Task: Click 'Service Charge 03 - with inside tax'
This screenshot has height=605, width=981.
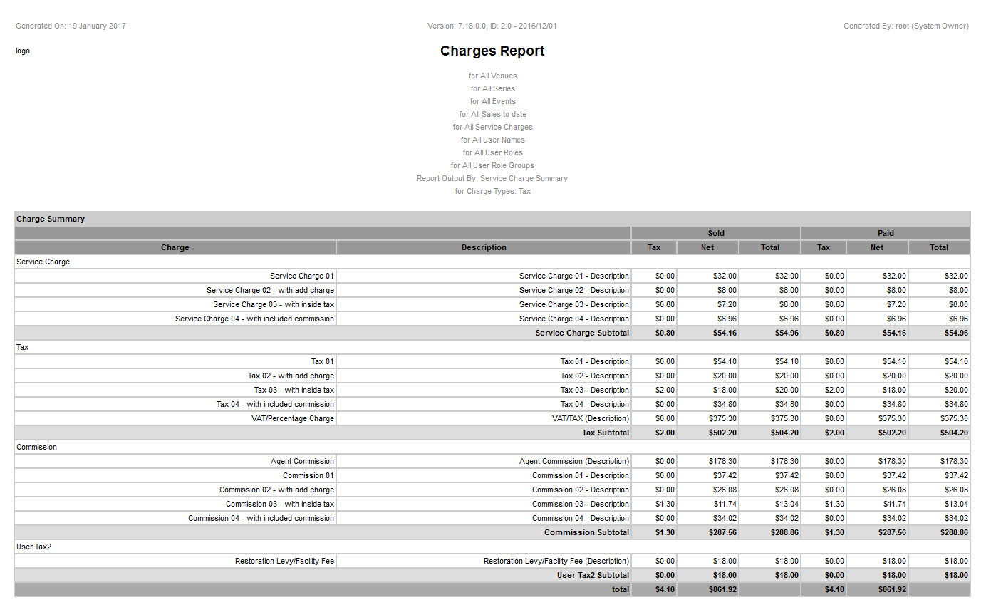Action: point(175,304)
